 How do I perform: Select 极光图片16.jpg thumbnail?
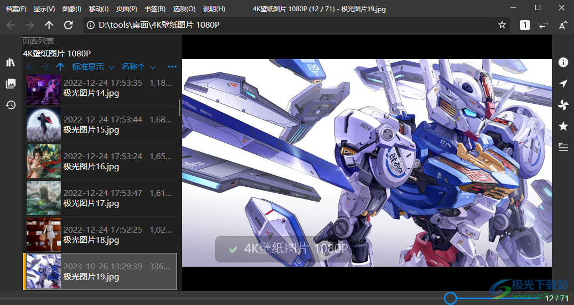(44, 161)
